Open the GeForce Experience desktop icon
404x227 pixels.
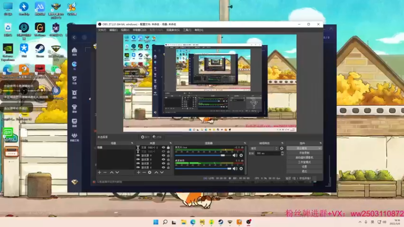pos(8,52)
